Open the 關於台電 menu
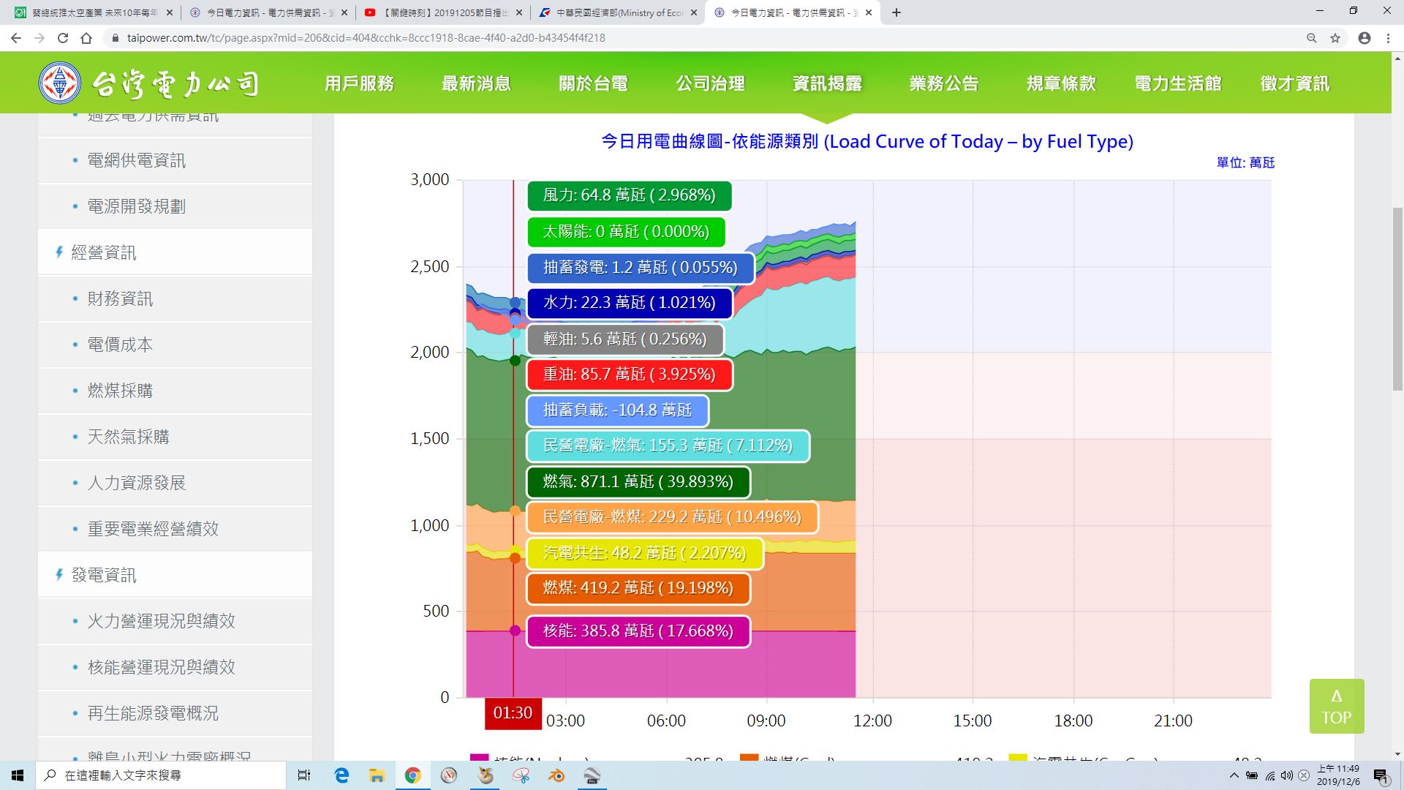 (x=593, y=83)
